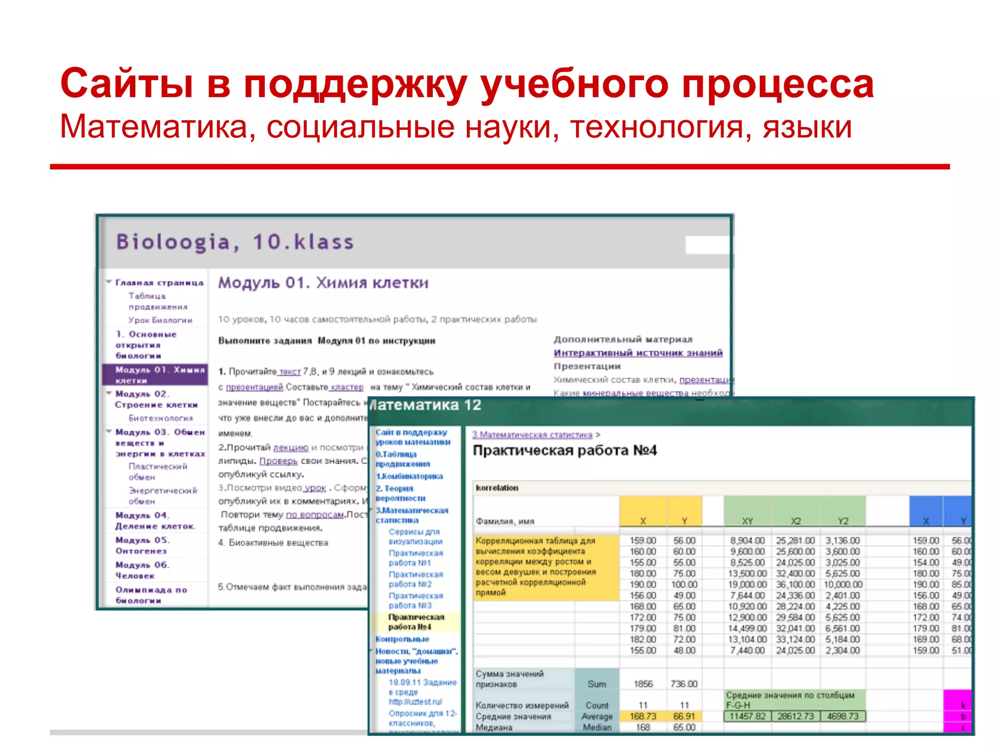Select the korrelation sheet title
1000x750 pixels.
point(497,488)
